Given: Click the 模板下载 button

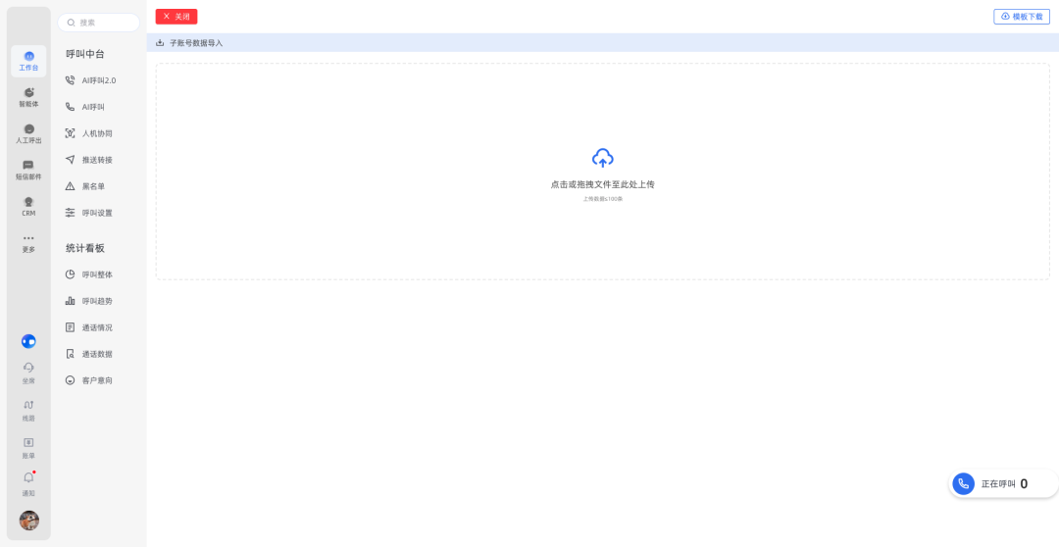Looking at the screenshot, I should click(x=1021, y=17).
